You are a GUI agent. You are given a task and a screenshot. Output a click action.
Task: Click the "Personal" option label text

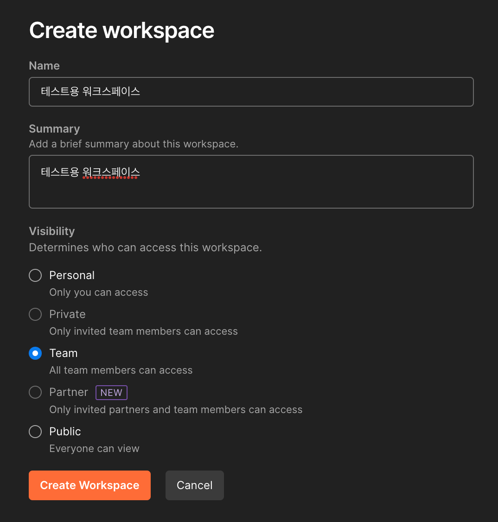coord(72,275)
